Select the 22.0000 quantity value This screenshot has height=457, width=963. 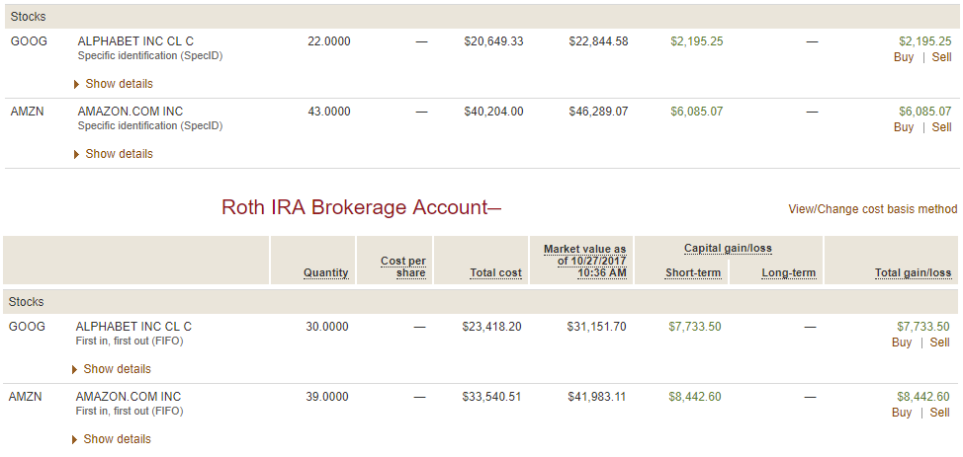click(x=329, y=41)
